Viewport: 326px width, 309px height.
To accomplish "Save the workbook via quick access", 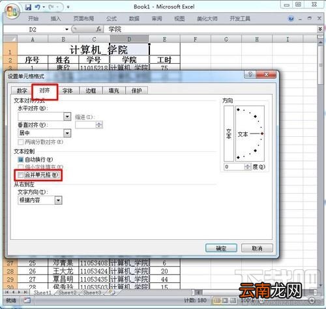I will [28, 7].
